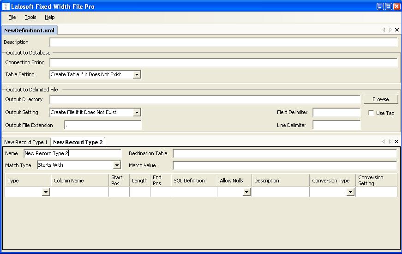402x254 pixels.
Task: Click the Match Value field
Action: [285, 165]
